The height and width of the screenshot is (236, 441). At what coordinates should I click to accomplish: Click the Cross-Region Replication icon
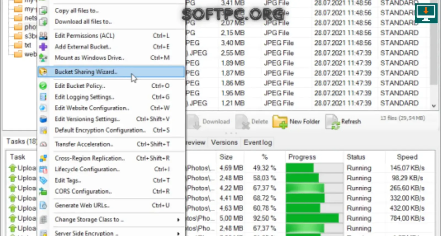43,158
